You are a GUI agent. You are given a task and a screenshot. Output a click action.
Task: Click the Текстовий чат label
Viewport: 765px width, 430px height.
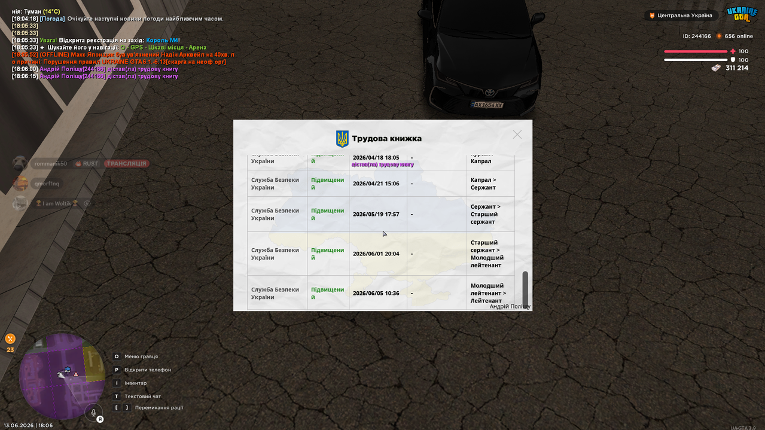(x=143, y=396)
